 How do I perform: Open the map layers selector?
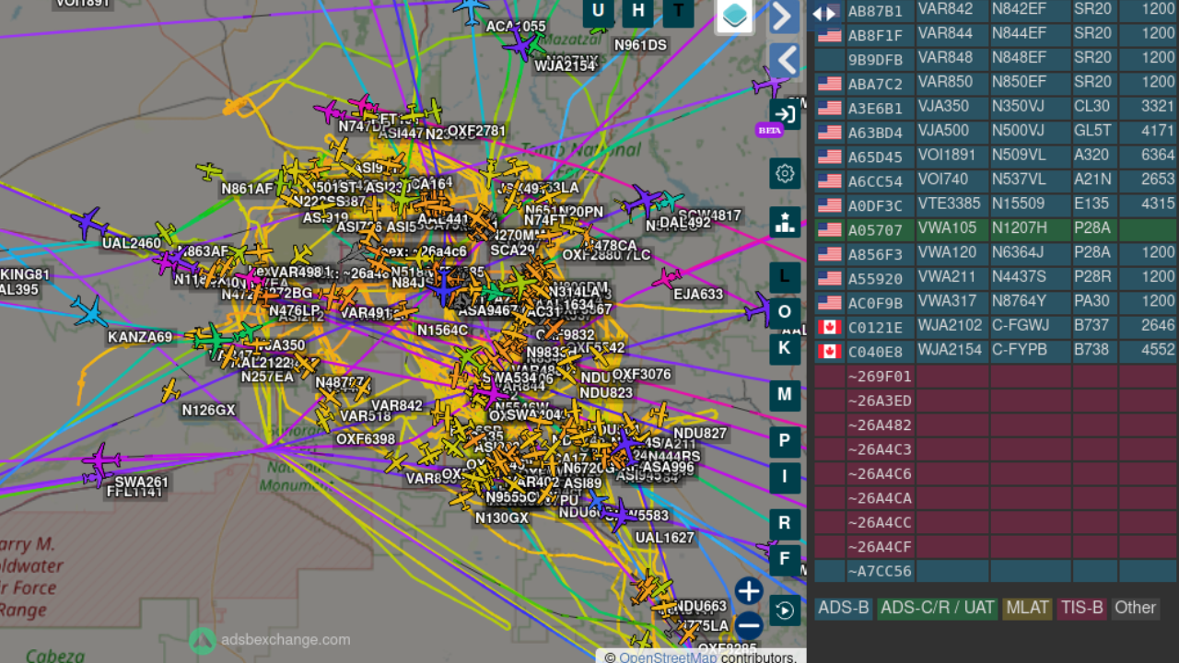tap(735, 15)
